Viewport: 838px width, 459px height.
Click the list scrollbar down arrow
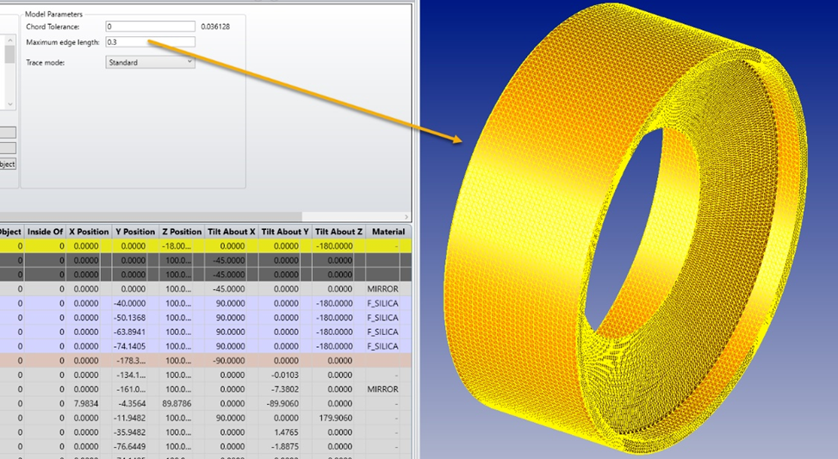[9, 104]
